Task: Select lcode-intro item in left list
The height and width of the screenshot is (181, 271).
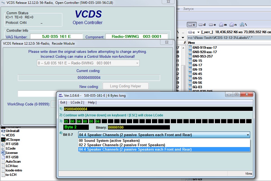Action: pyautogui.click(x=14, y=170)
